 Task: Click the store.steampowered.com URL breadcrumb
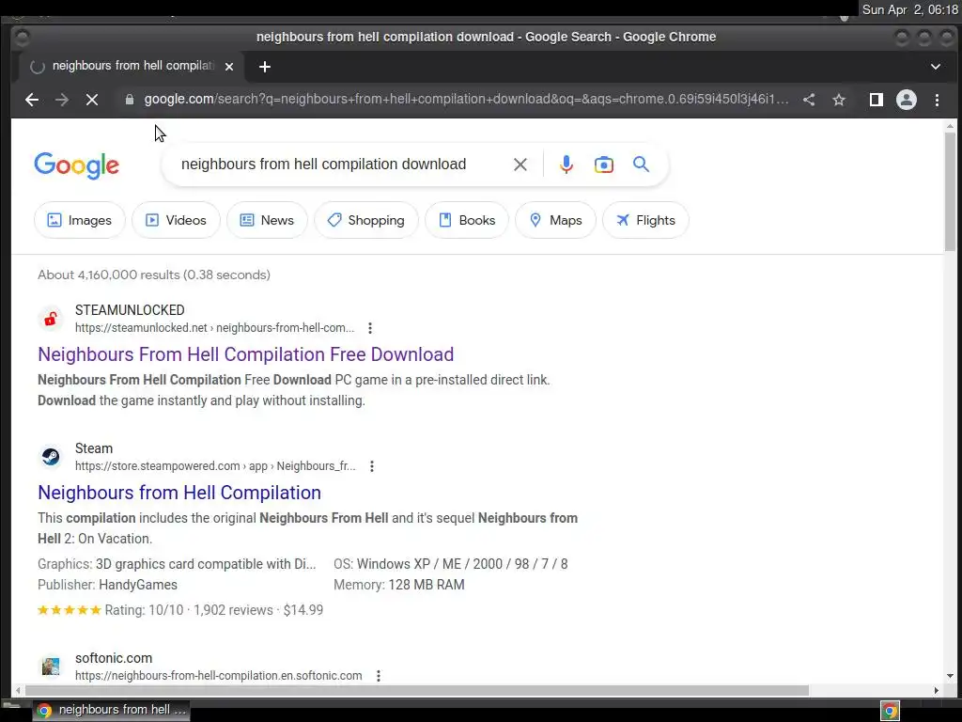[x=215, y=466]
